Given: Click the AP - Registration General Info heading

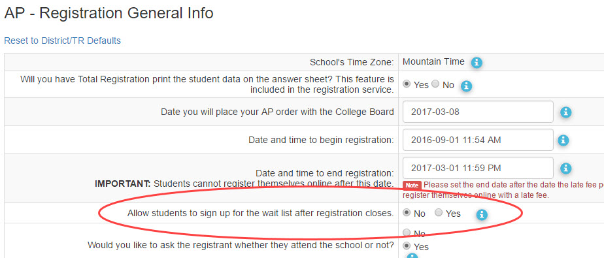Looking at the screenshot, I should point(109,14).
